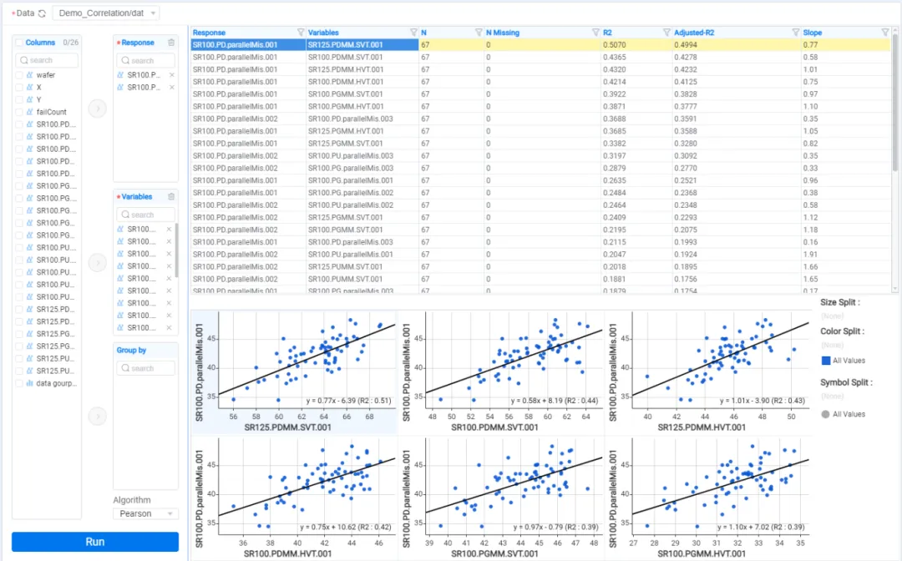Open the filter on Variables column header
The image size is (902, 561).
pyautogui.click(x=413, y=33)
